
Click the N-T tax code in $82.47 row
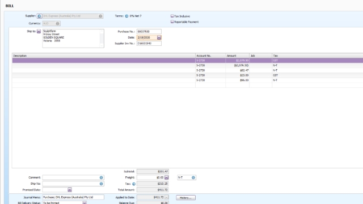(x=275, y=70)
